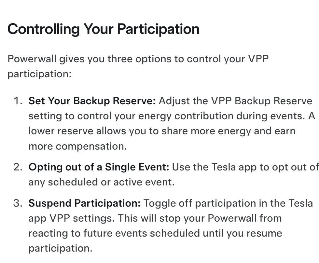Screen dimensions: 319x263
Task: Select the bold "Suspend Participation:" label
Action: [x=84, y=203]
